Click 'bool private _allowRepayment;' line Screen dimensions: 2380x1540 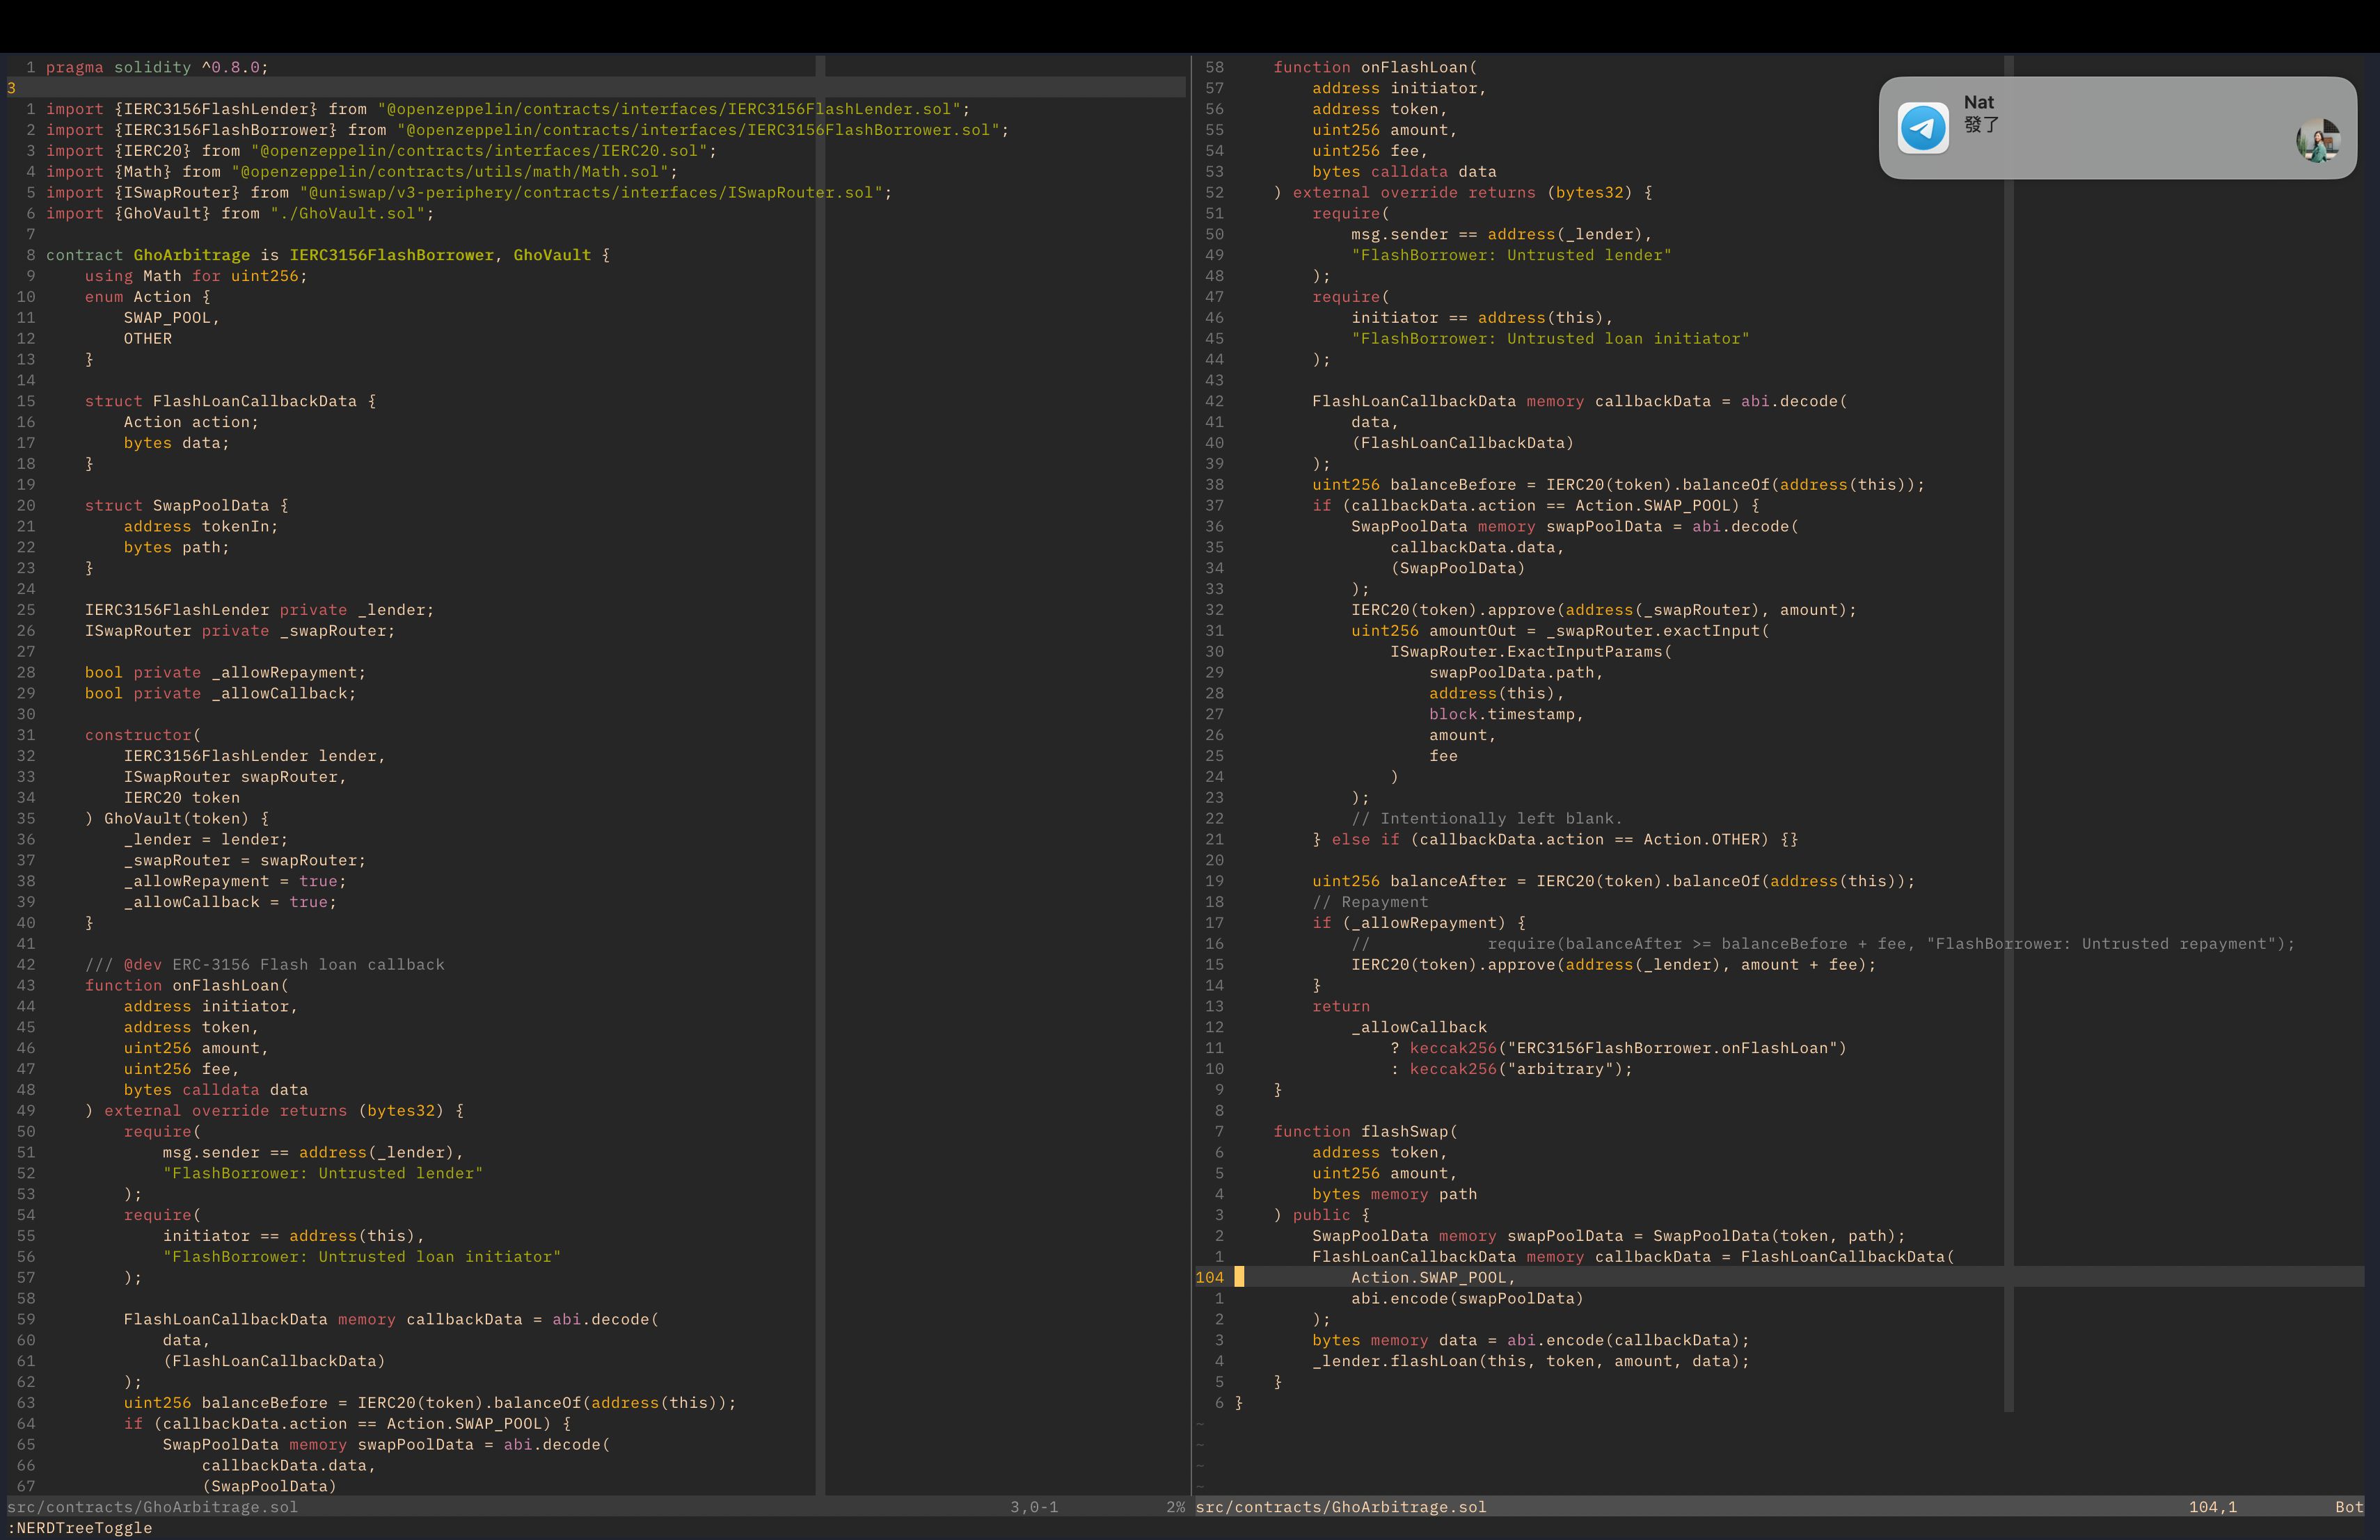225,673
